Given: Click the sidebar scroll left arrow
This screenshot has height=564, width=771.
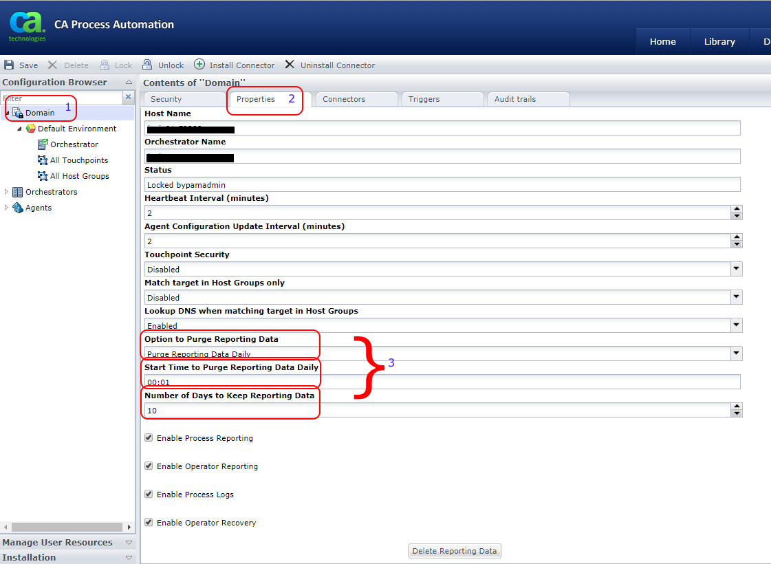Looking at the screenshot, I should click(x=6, y=527).
